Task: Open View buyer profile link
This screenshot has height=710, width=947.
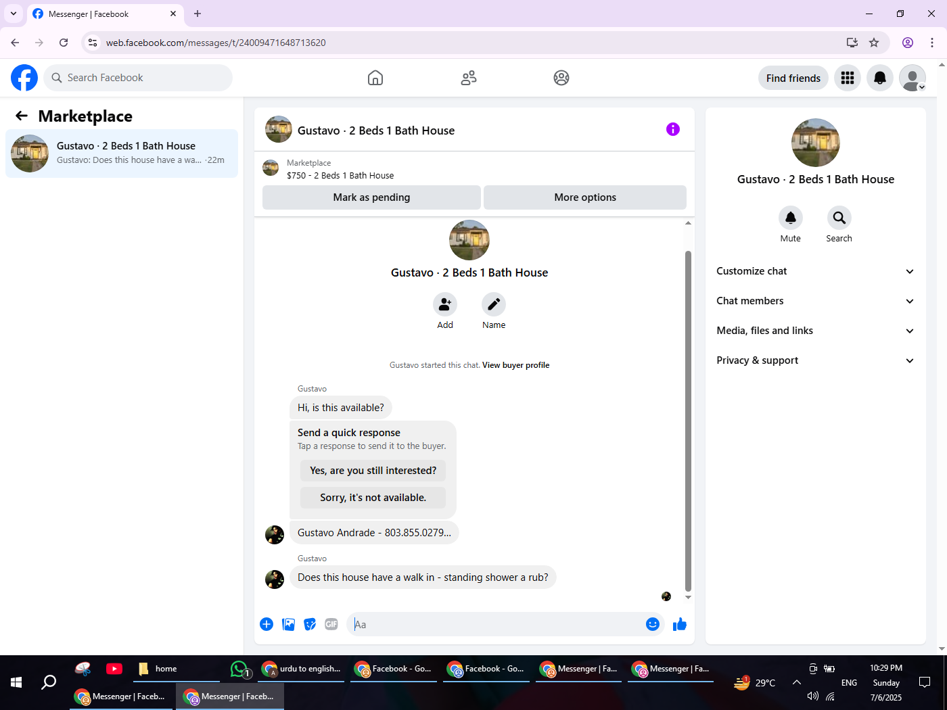Action: tap(515, 365)
